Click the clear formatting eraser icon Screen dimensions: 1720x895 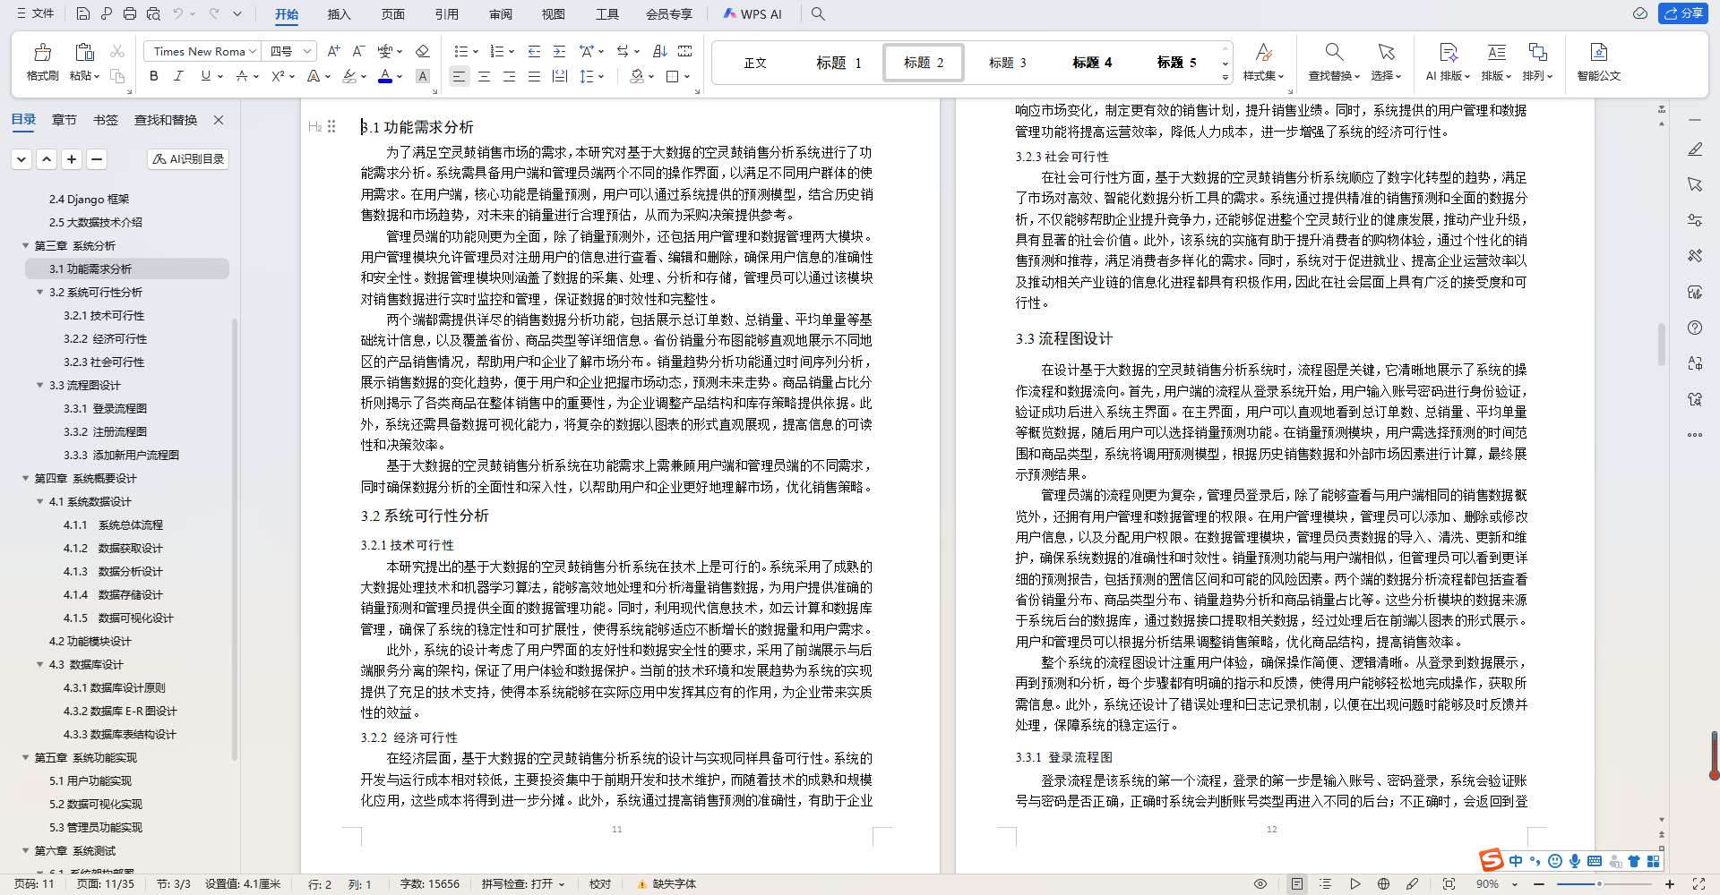pos(423,51)
